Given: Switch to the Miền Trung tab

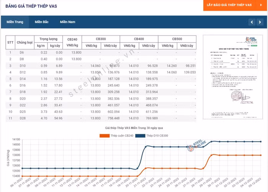Looking at the screenshot, I should (x=15, y=22).
